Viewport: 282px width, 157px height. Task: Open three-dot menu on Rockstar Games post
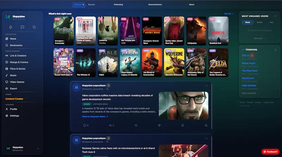click(x=207, y=138)
